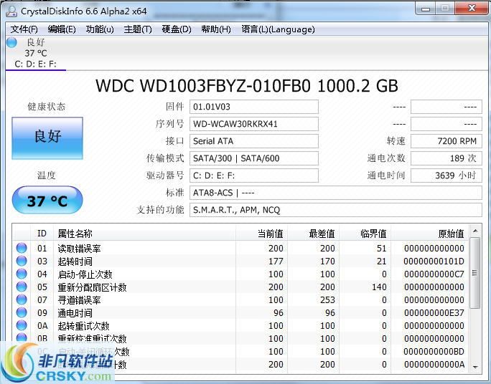Viewport: 491px width, 384px height.
Task: Open the 硬盘(D) menu
Action: pyautogui.click(x=177, y=29)
